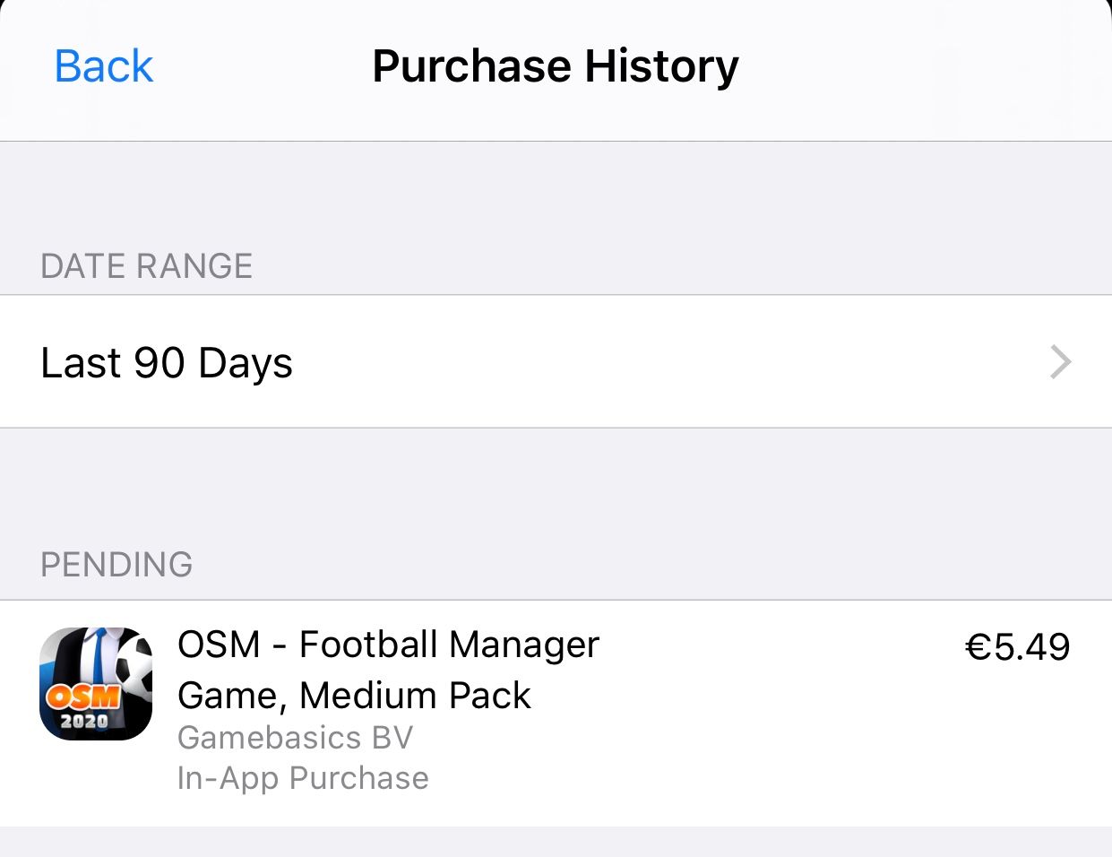Open the OSM 2020 app icon
The height and width of the screenshot is (857, 1112).
coord(96,683)
